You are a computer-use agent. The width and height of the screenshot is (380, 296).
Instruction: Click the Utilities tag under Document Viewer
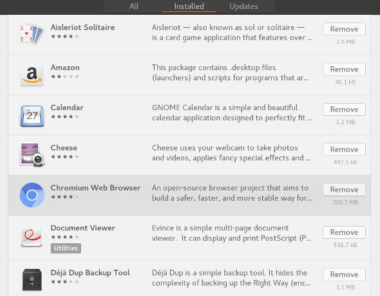pos(66,248)
